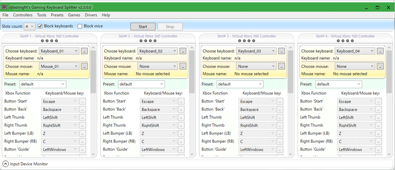Click Slot 2 panel scroll down arrow
Viewport: 395px width, 170px height.
click(192, 154)
